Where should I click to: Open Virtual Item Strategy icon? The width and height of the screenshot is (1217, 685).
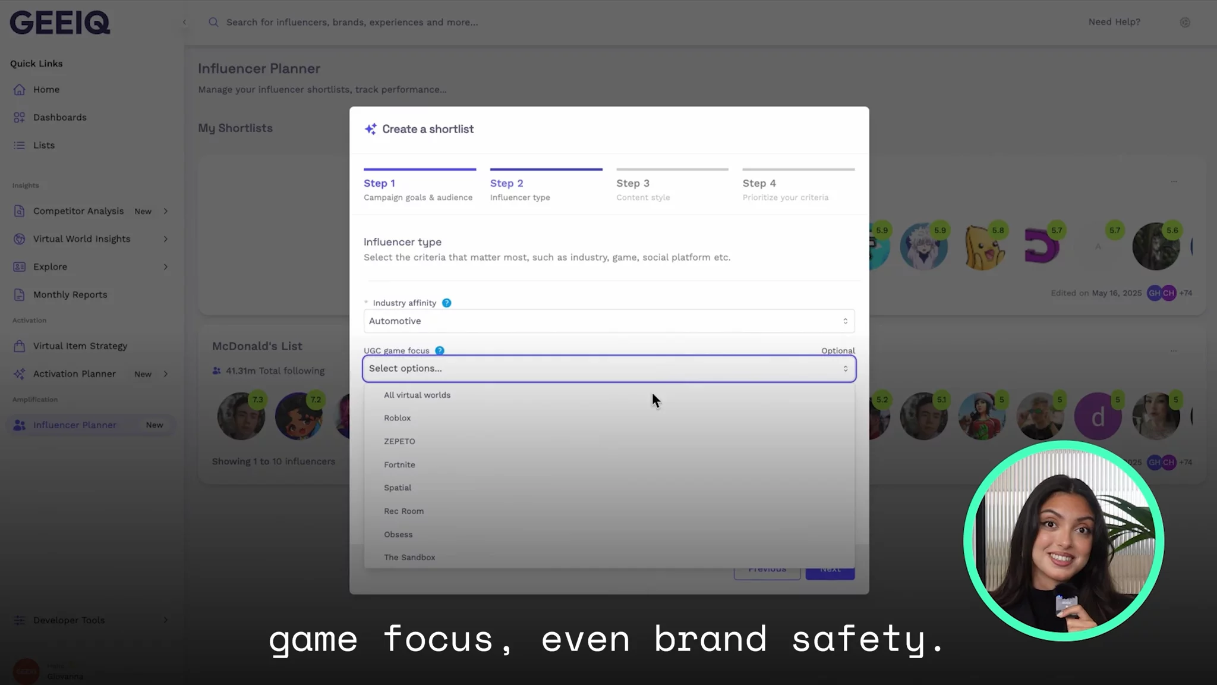tap(20, 346)
